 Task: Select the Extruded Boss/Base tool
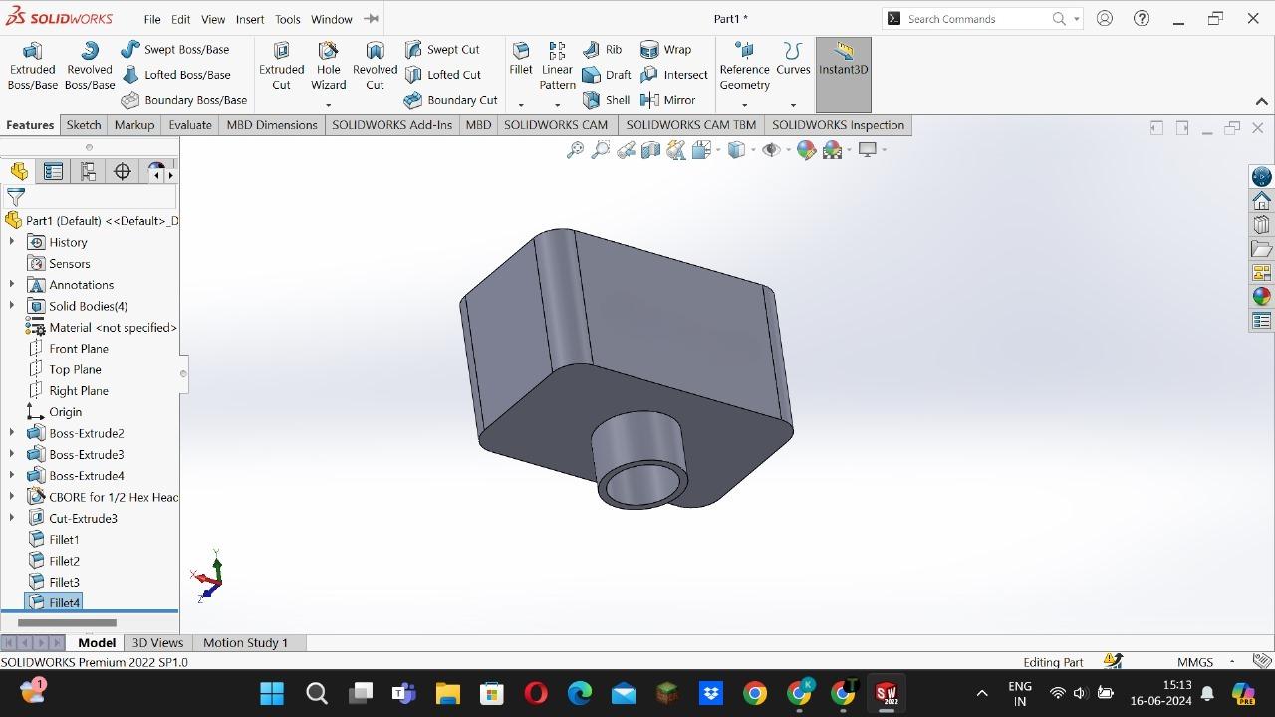(x=32, y=66)
